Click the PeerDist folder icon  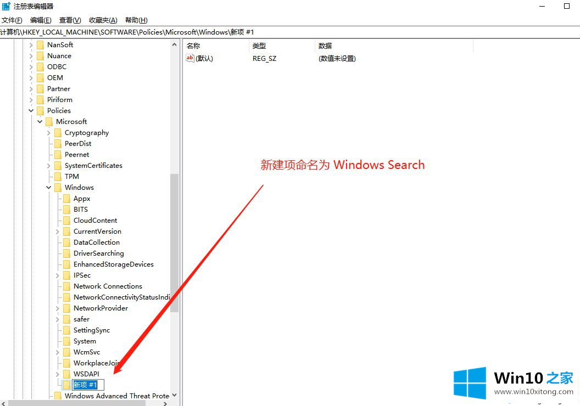(x=58, y=144)
